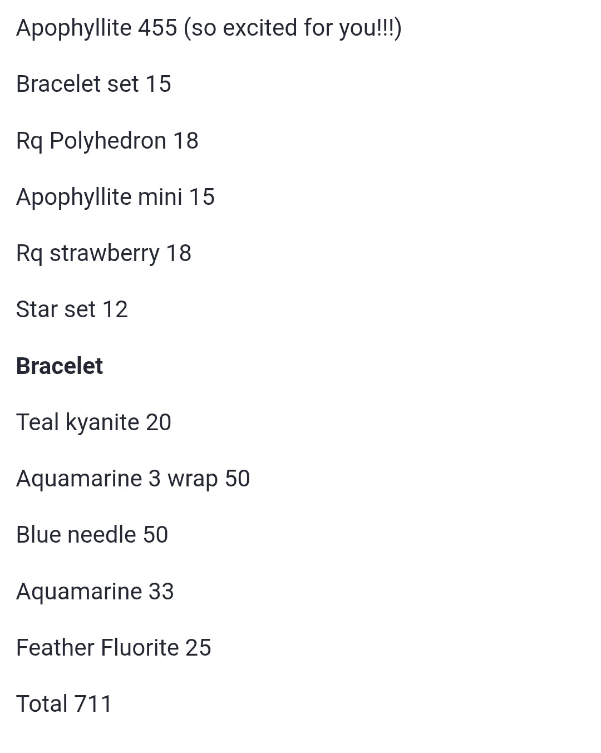Screen dimensions: 601x753
Task: Click the Aquamarine 33 line
Action: [95, 592]
